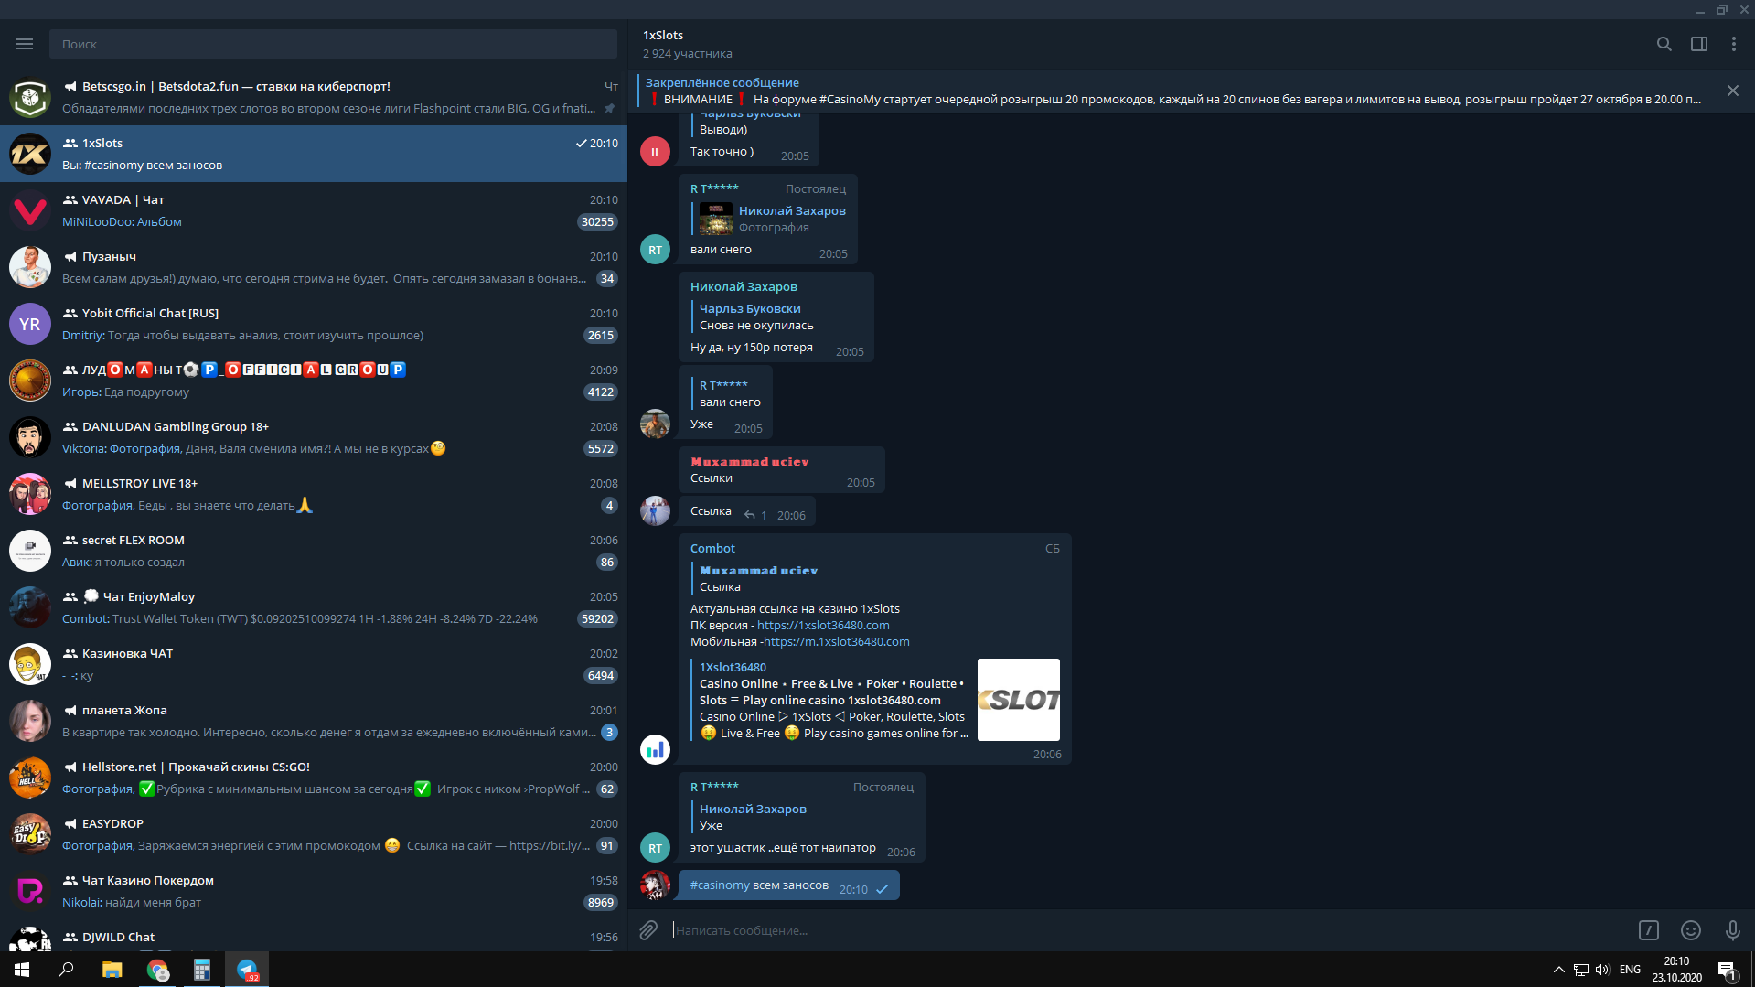Click the Telegram taskbar icon

(247, 970)
